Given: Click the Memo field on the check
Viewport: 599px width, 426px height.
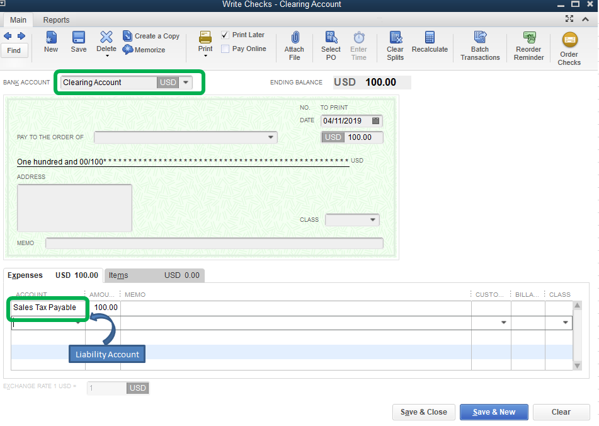Looking at the screenshot, I should (214, 243).
